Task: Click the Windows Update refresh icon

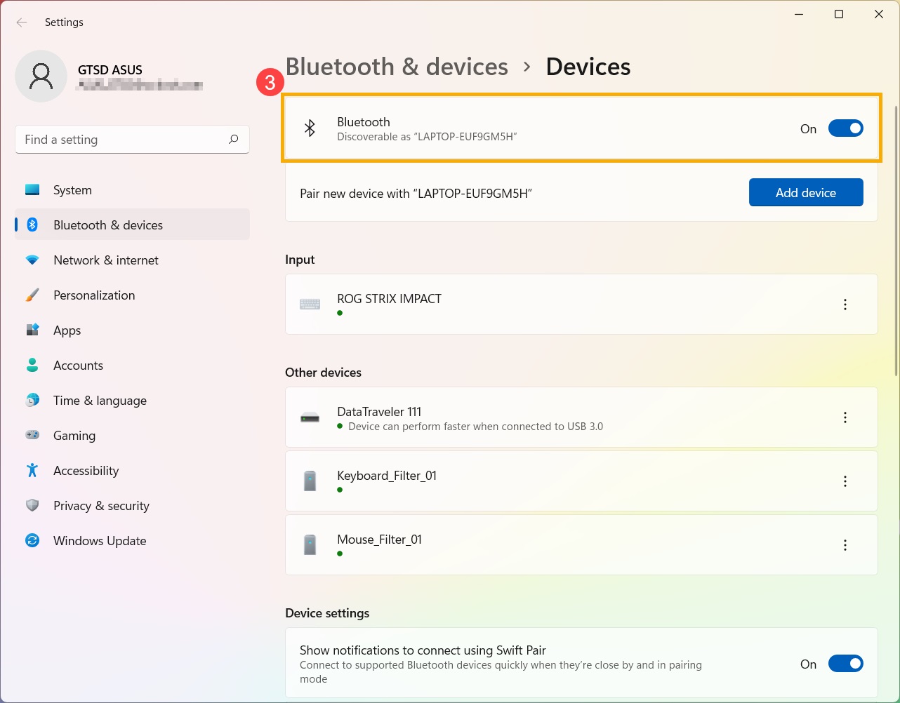Action: (x=32, y=541)
